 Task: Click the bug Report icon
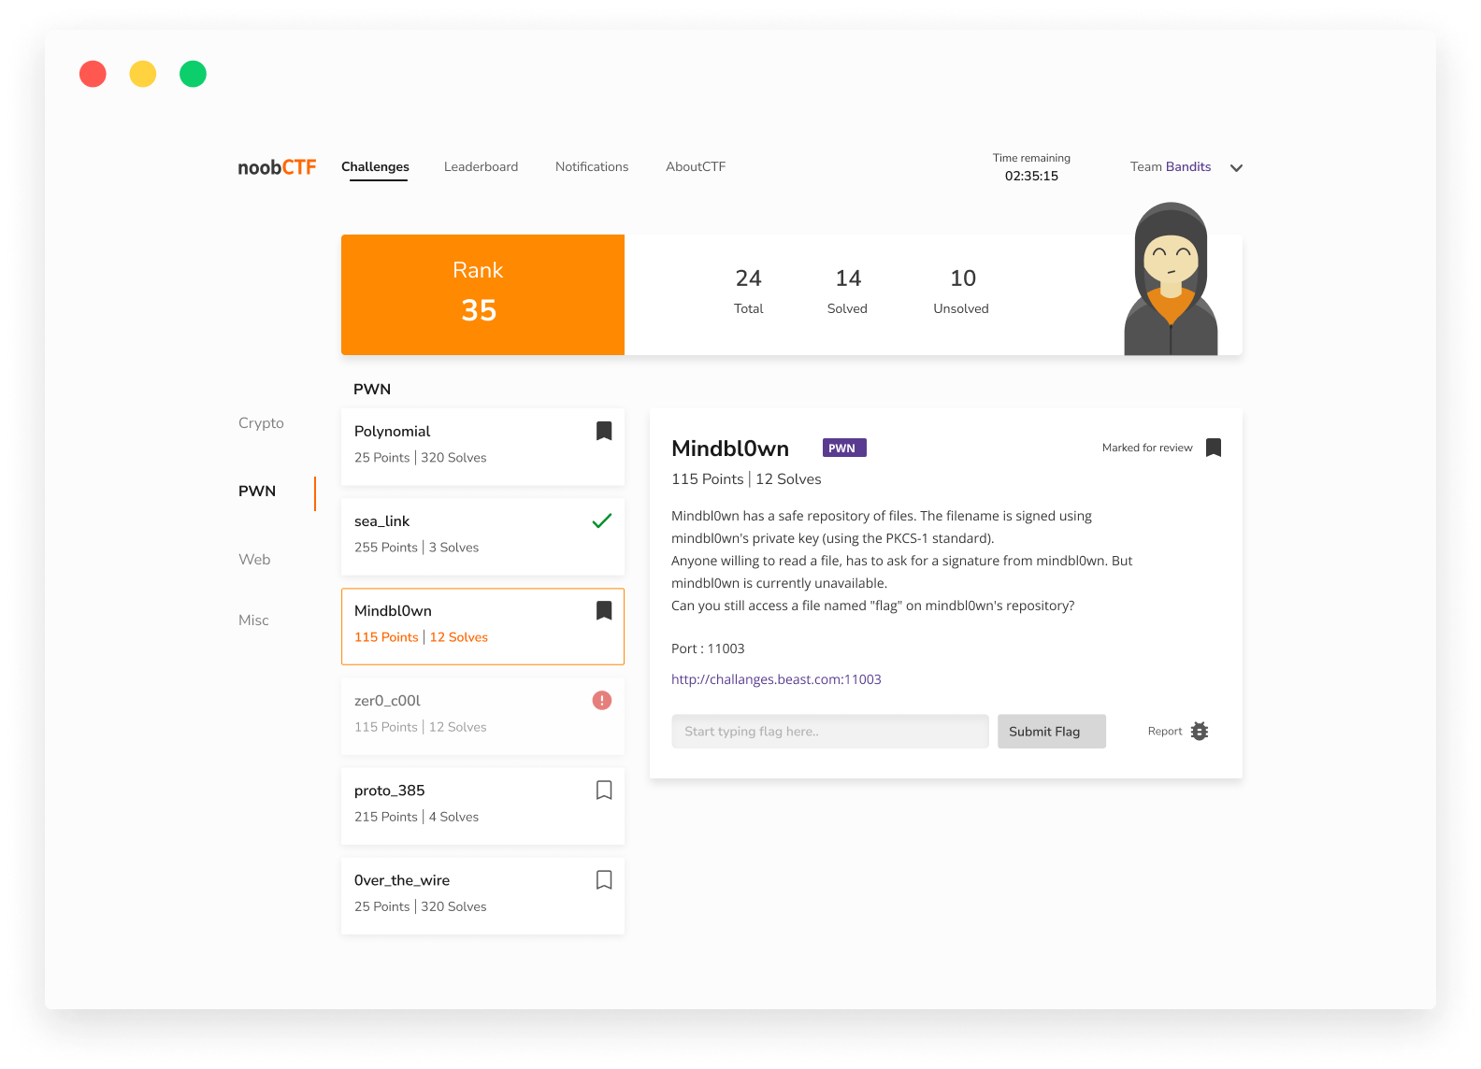[1200, 732]
